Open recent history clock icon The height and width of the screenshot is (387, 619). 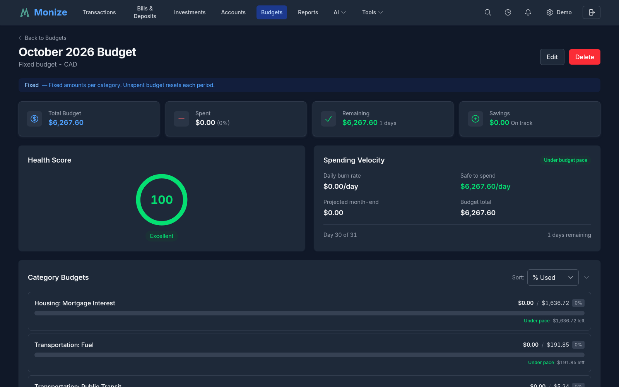coord(508,12)
